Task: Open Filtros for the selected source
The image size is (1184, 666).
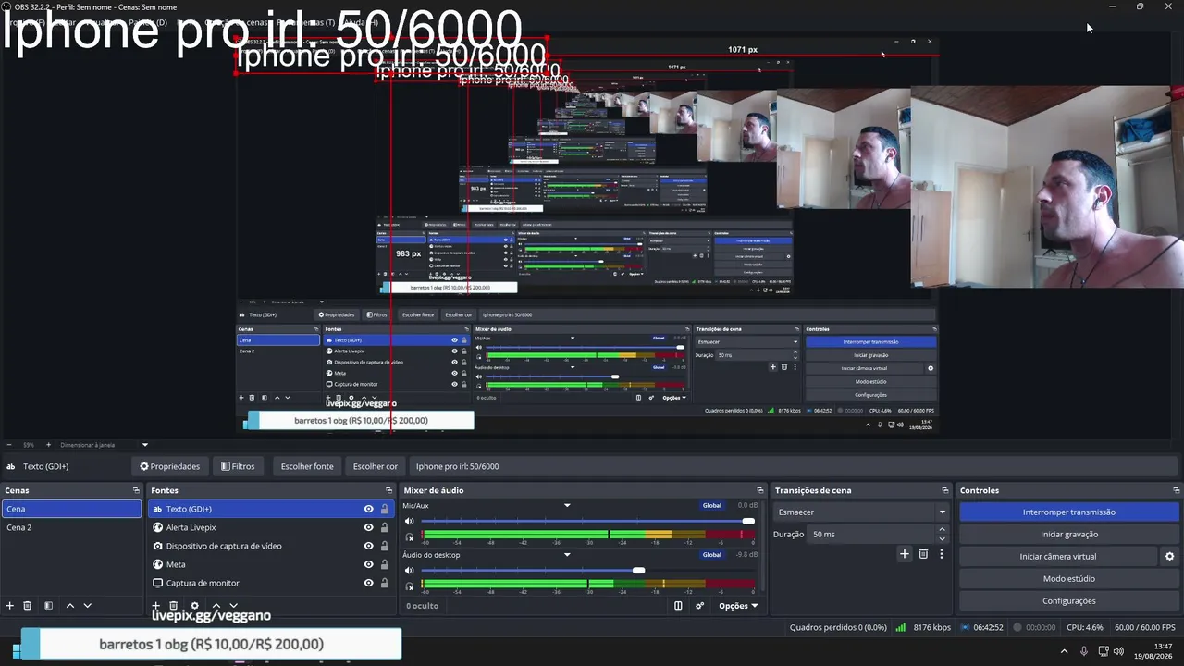Action: (x=238, y=466)
